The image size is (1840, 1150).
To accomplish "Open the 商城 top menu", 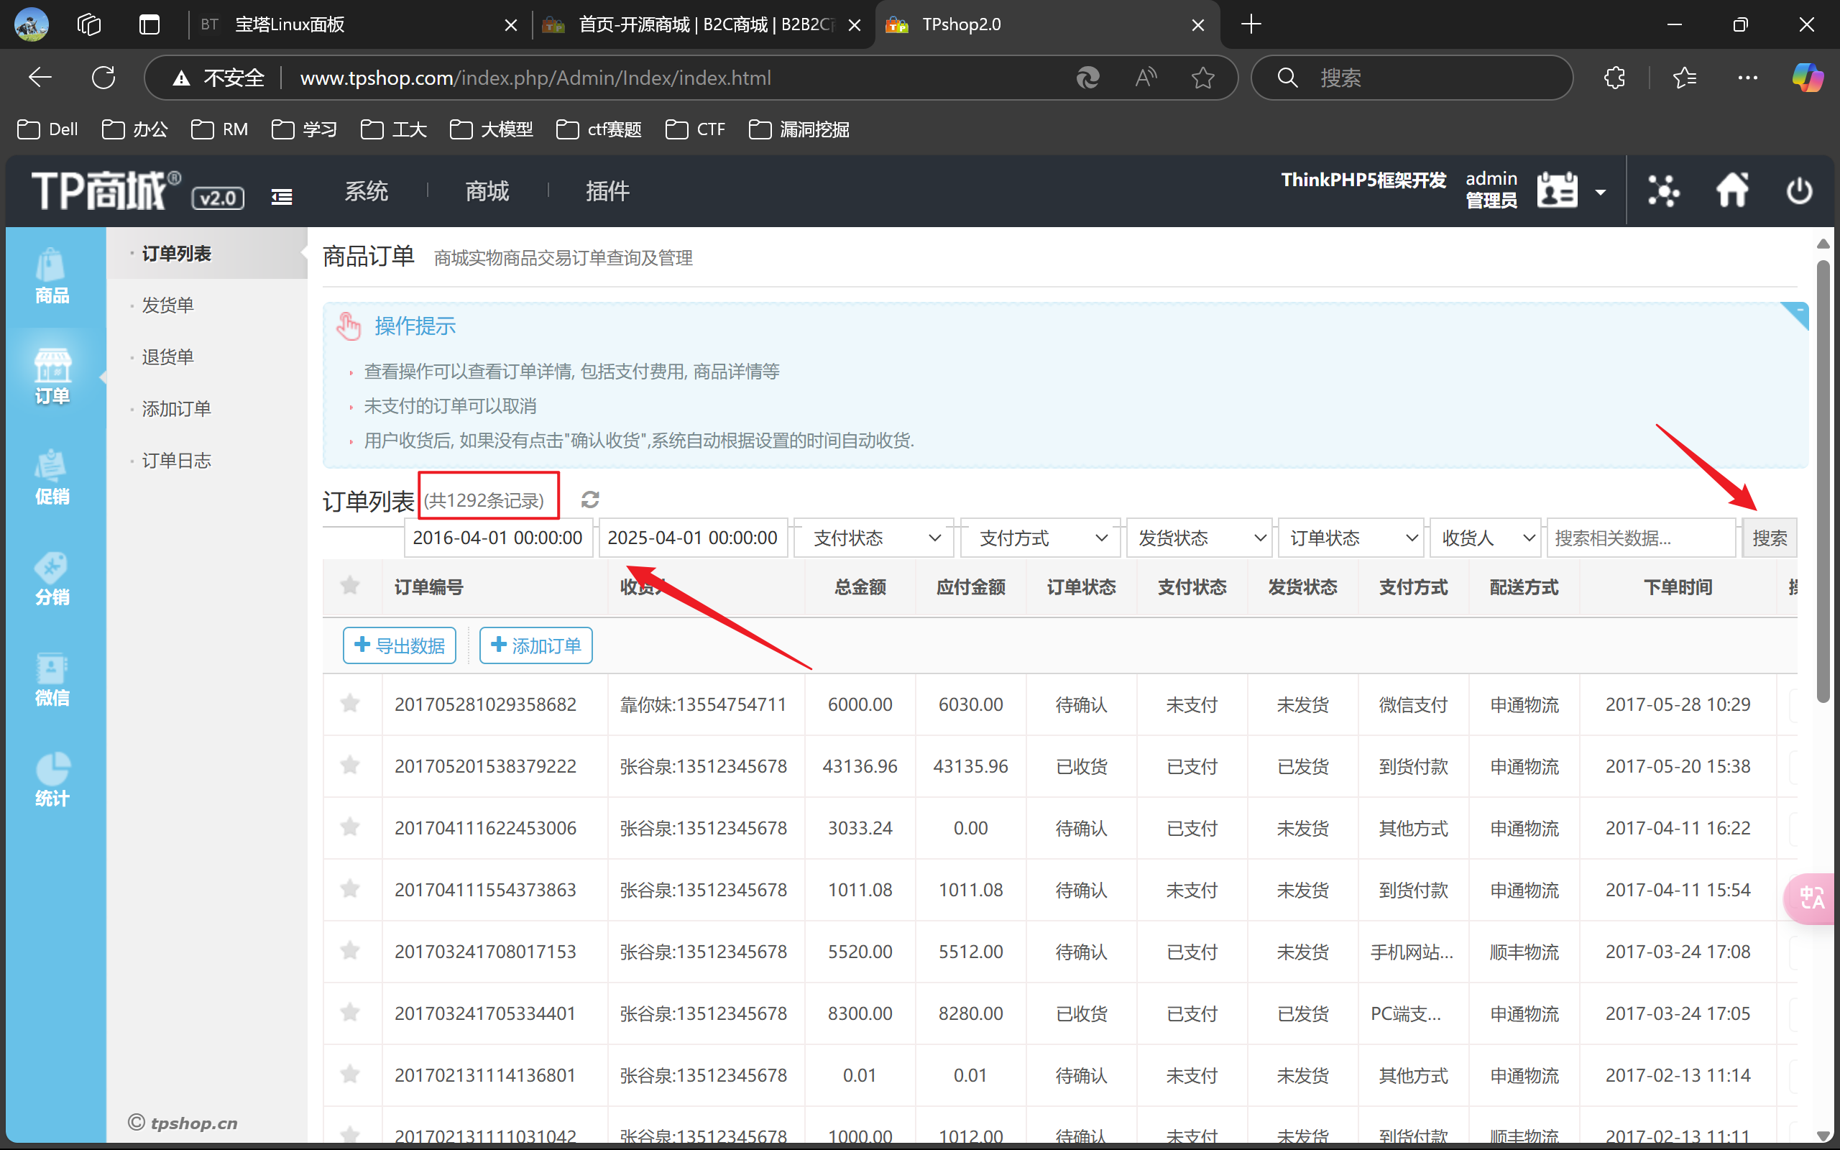I will click(487, 190).
